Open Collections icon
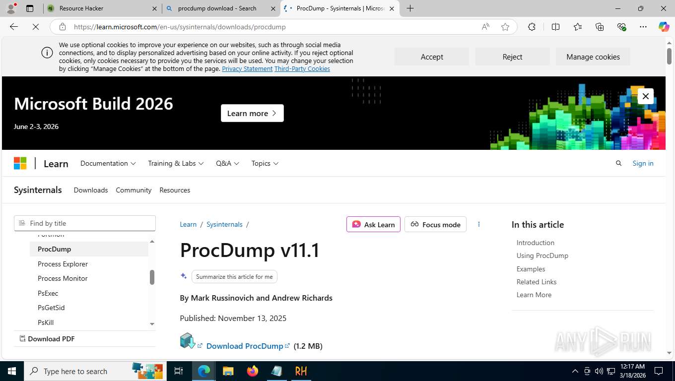This screenshot has width=675, height=381. click(x=600, y=27)
